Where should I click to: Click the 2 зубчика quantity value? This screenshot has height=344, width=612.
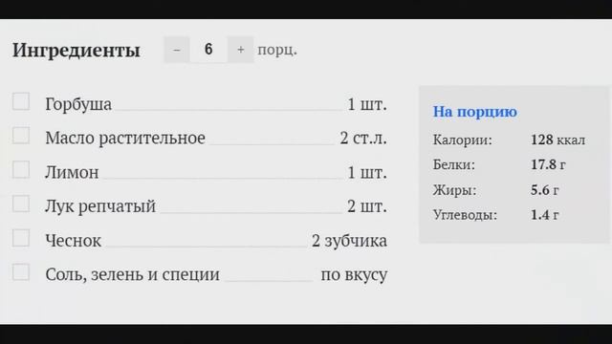(x=349, y=241)
